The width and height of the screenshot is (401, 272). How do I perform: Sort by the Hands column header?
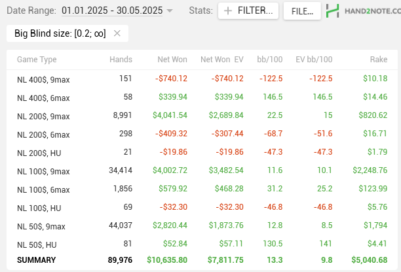click(121, 60)
